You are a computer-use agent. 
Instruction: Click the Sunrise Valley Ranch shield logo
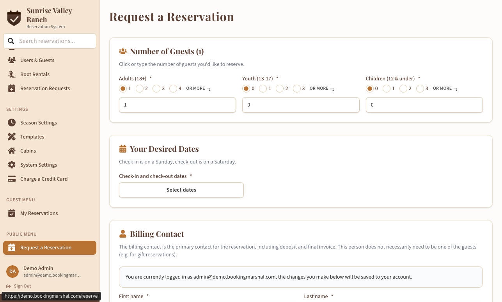14,18
